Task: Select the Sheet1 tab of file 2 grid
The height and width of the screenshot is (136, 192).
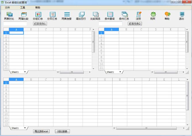Action: pyautogui.click(x=111, y=72)
